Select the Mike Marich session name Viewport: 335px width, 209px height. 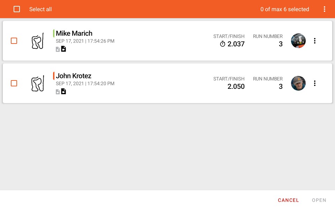click(74, 33)
